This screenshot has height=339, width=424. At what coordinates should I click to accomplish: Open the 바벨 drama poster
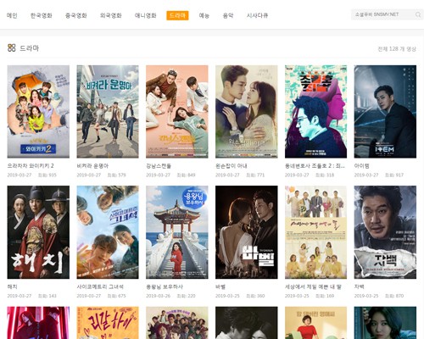[x=247, y=232]
